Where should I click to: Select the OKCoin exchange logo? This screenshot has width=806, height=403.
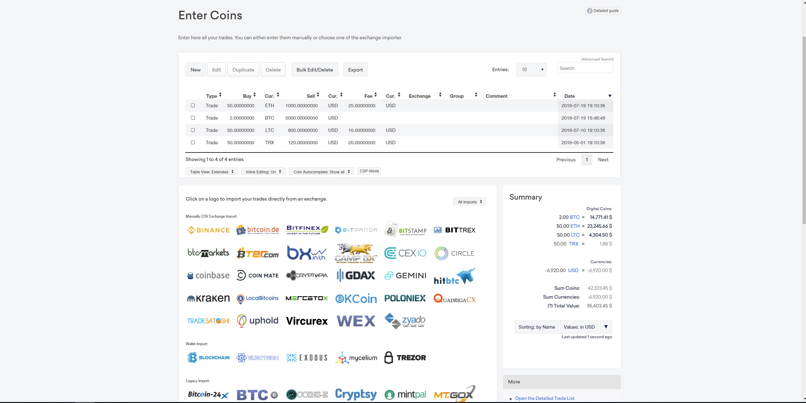click(356, 299)
